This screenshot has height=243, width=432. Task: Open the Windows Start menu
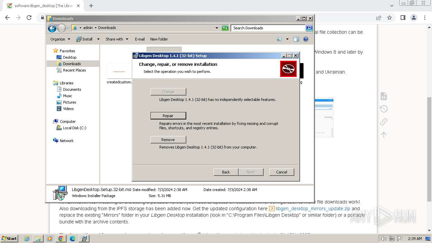tap(9, 239)
